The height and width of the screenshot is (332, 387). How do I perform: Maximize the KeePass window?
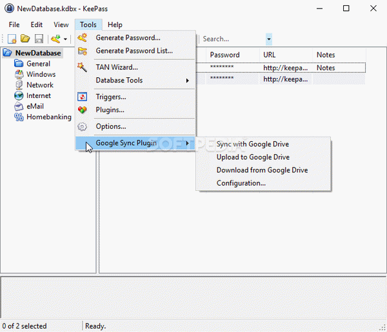tap(346, 8)
